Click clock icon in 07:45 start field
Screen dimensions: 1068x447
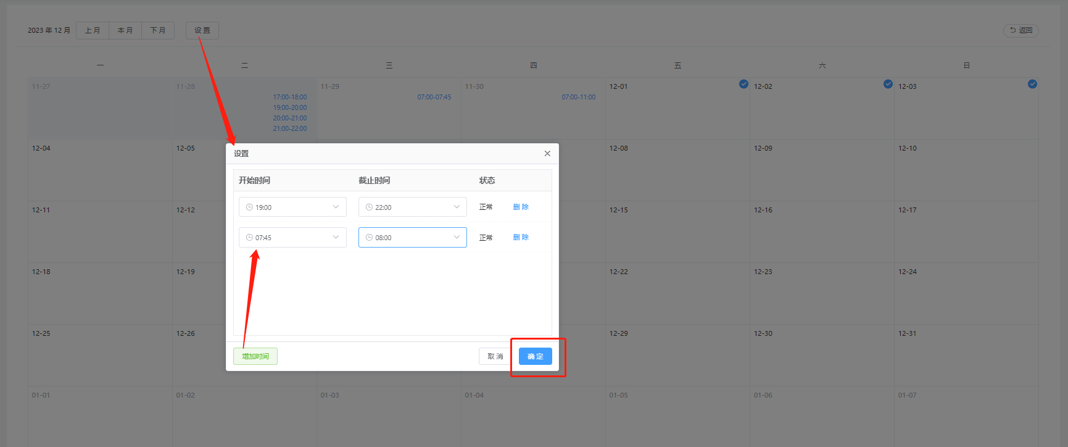(x=249, y=238)
